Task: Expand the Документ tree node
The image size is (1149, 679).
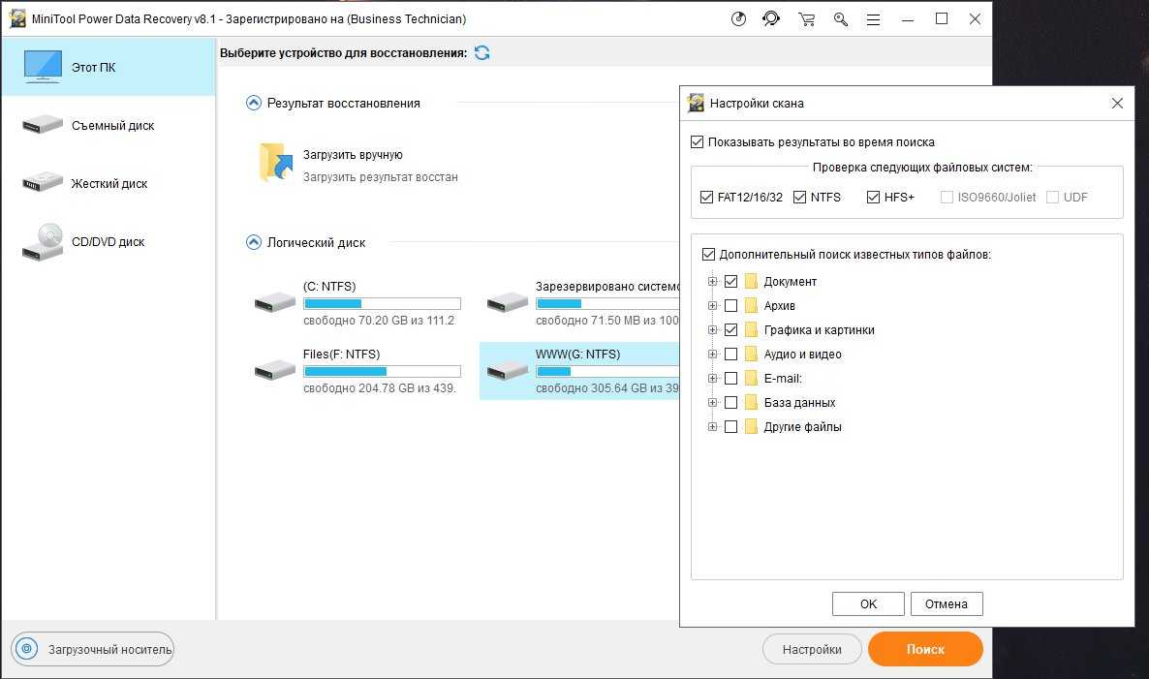Action: (x=713, y=282)
